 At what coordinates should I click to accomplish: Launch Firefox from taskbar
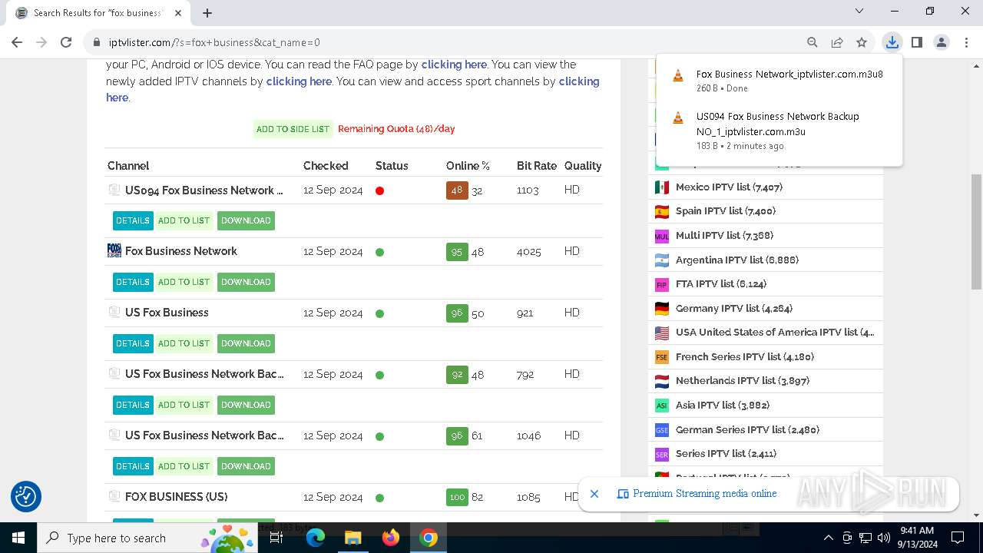point(391,538)
